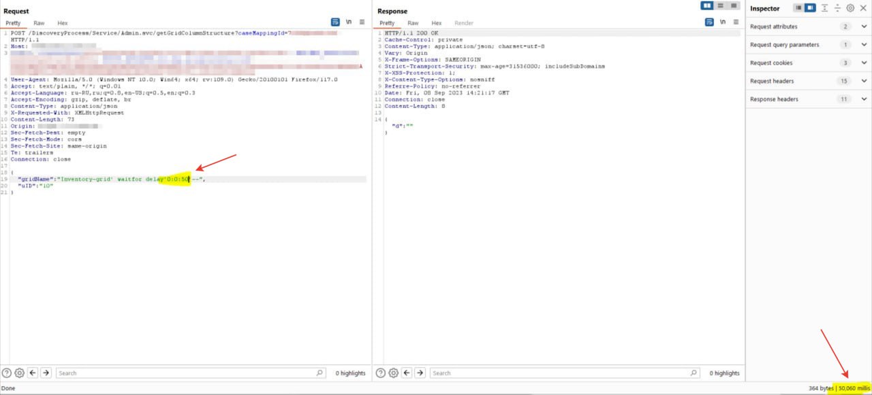872x395 pixels.
Task: Focus the Request search field
Action: coord(190,373)
